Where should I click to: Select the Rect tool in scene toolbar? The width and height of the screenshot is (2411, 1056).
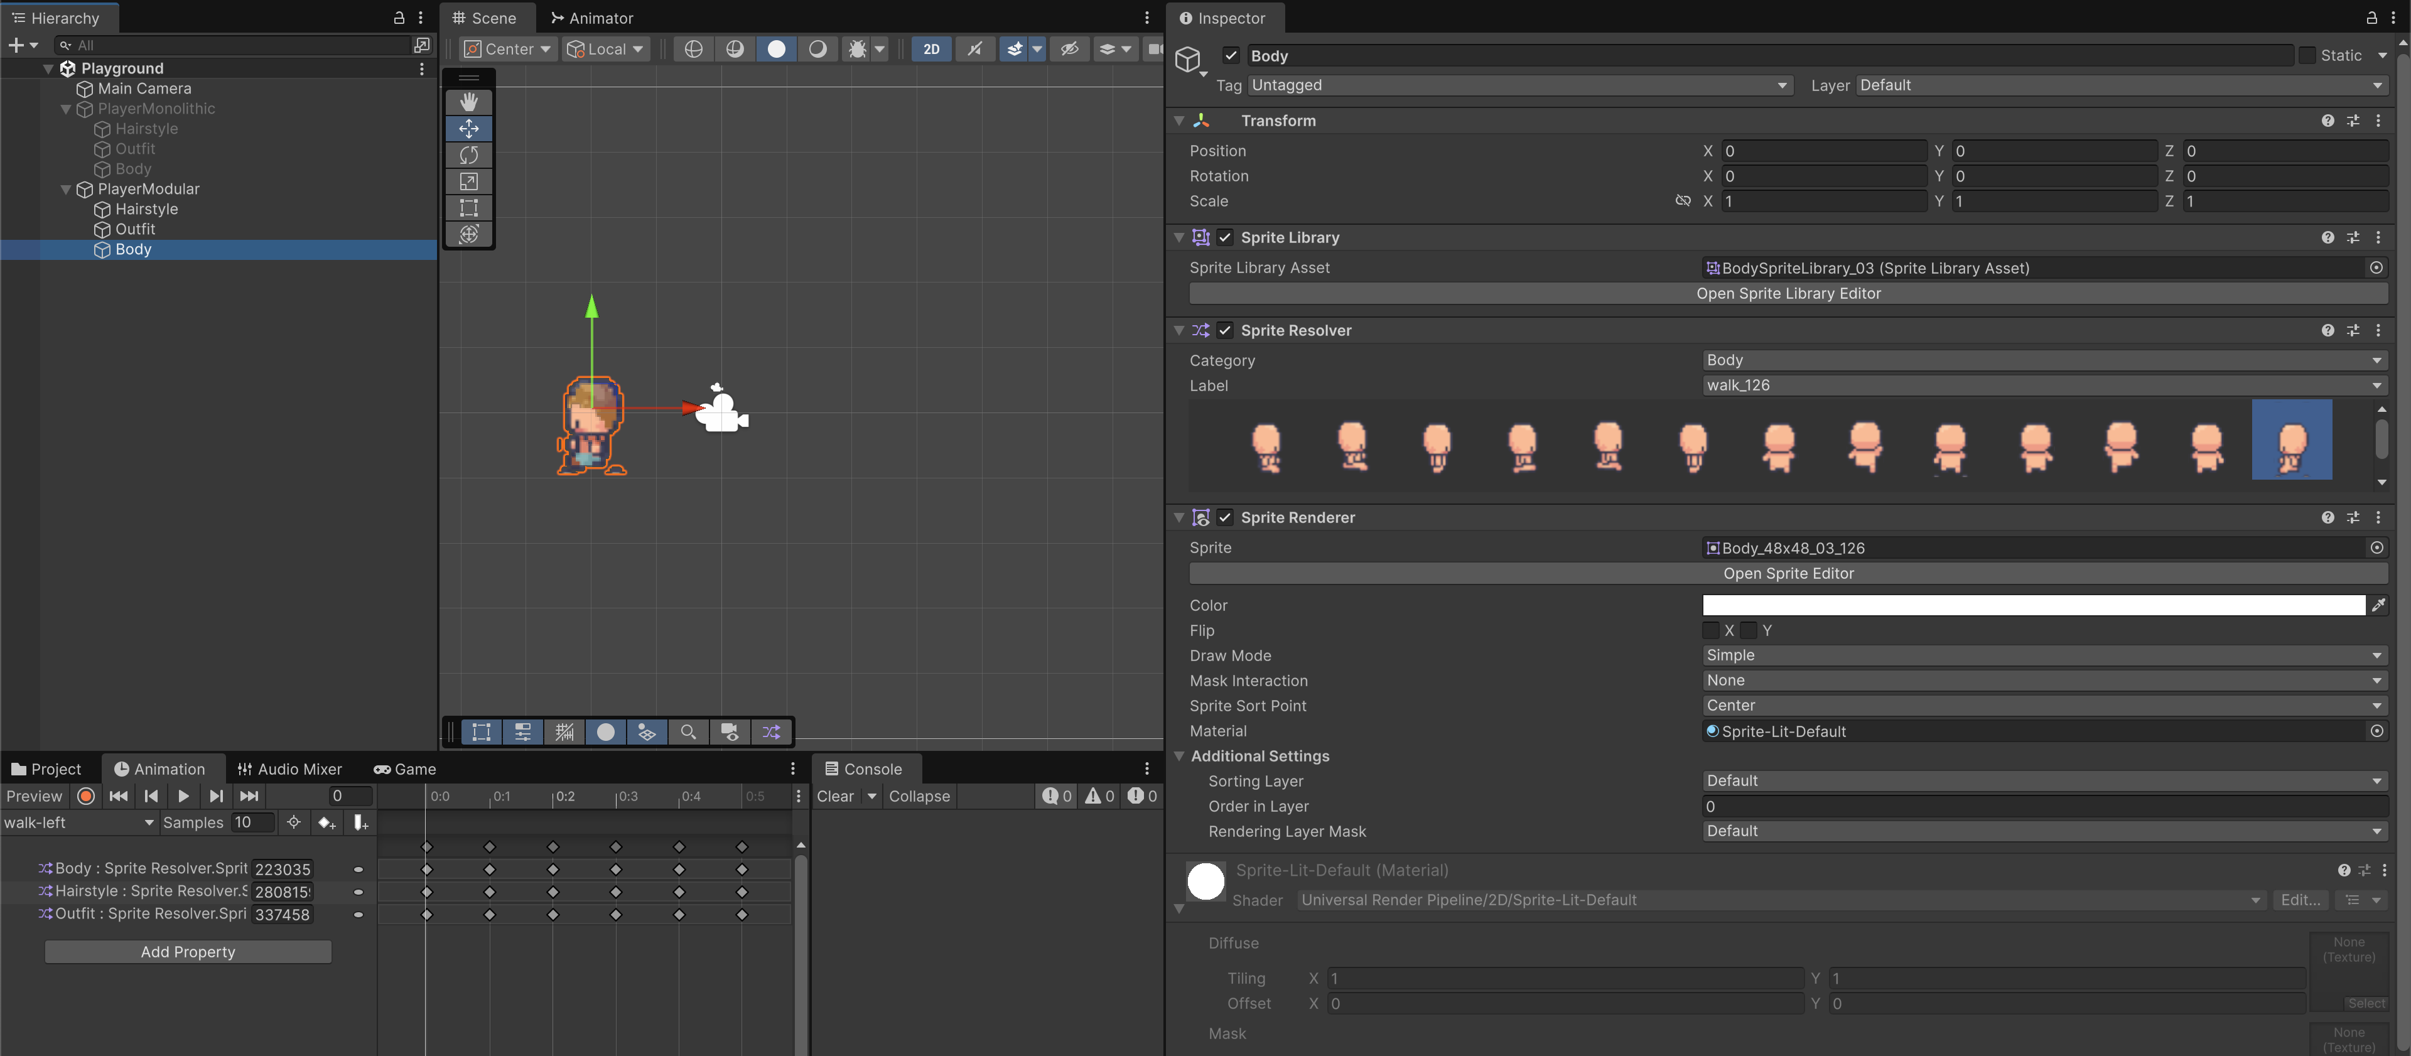pos(469,207)
